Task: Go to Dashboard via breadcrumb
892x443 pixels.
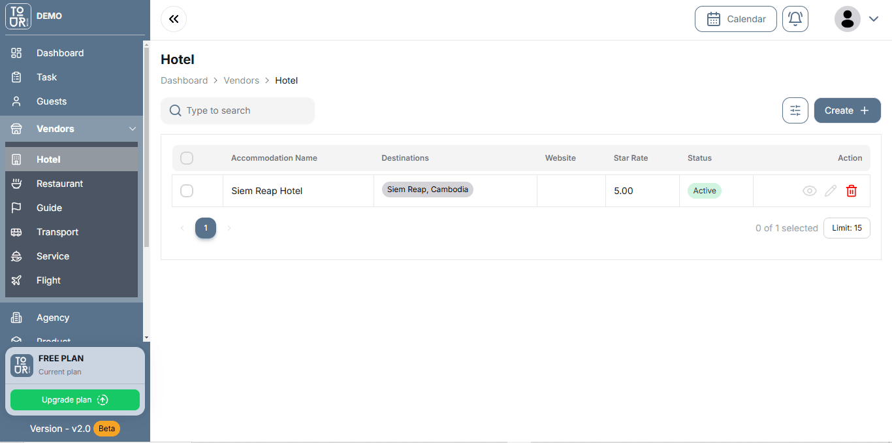Action: pyautogui.click(x=184, y=80)
